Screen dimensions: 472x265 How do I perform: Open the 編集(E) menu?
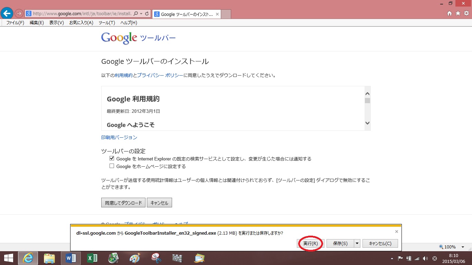(x=37, y=23)
